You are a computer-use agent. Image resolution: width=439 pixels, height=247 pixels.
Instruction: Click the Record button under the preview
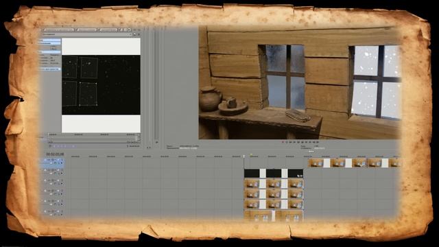coord(283,142)
